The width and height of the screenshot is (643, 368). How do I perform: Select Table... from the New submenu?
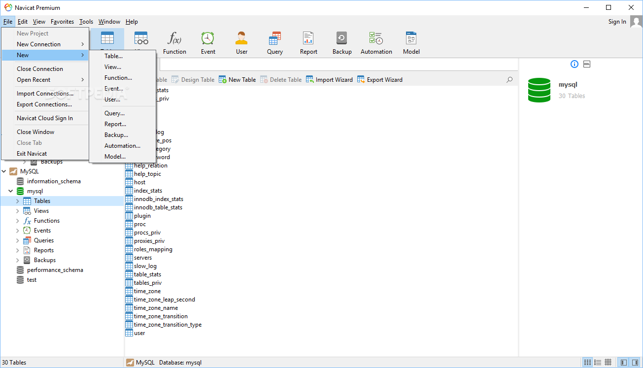tap(123, 56)
